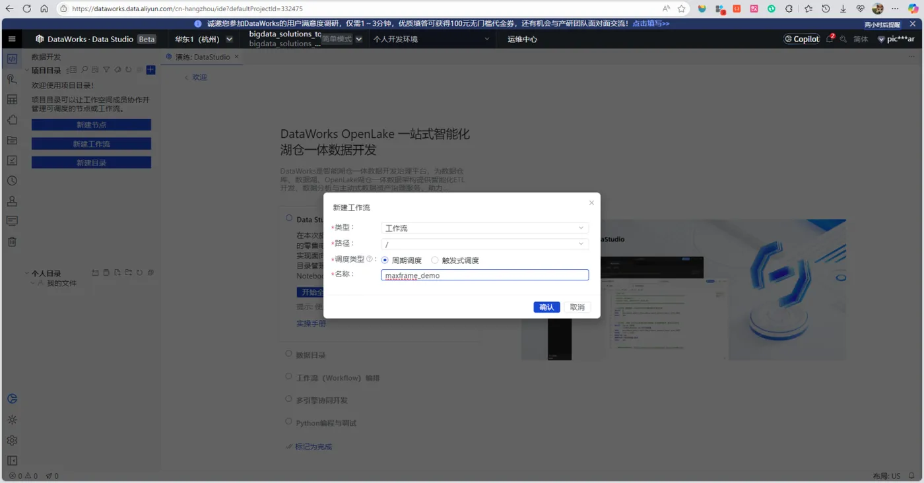The width and height of the screenshot is (924, 483).
Task: Refresh the project directory list
Action: point(129,70)
